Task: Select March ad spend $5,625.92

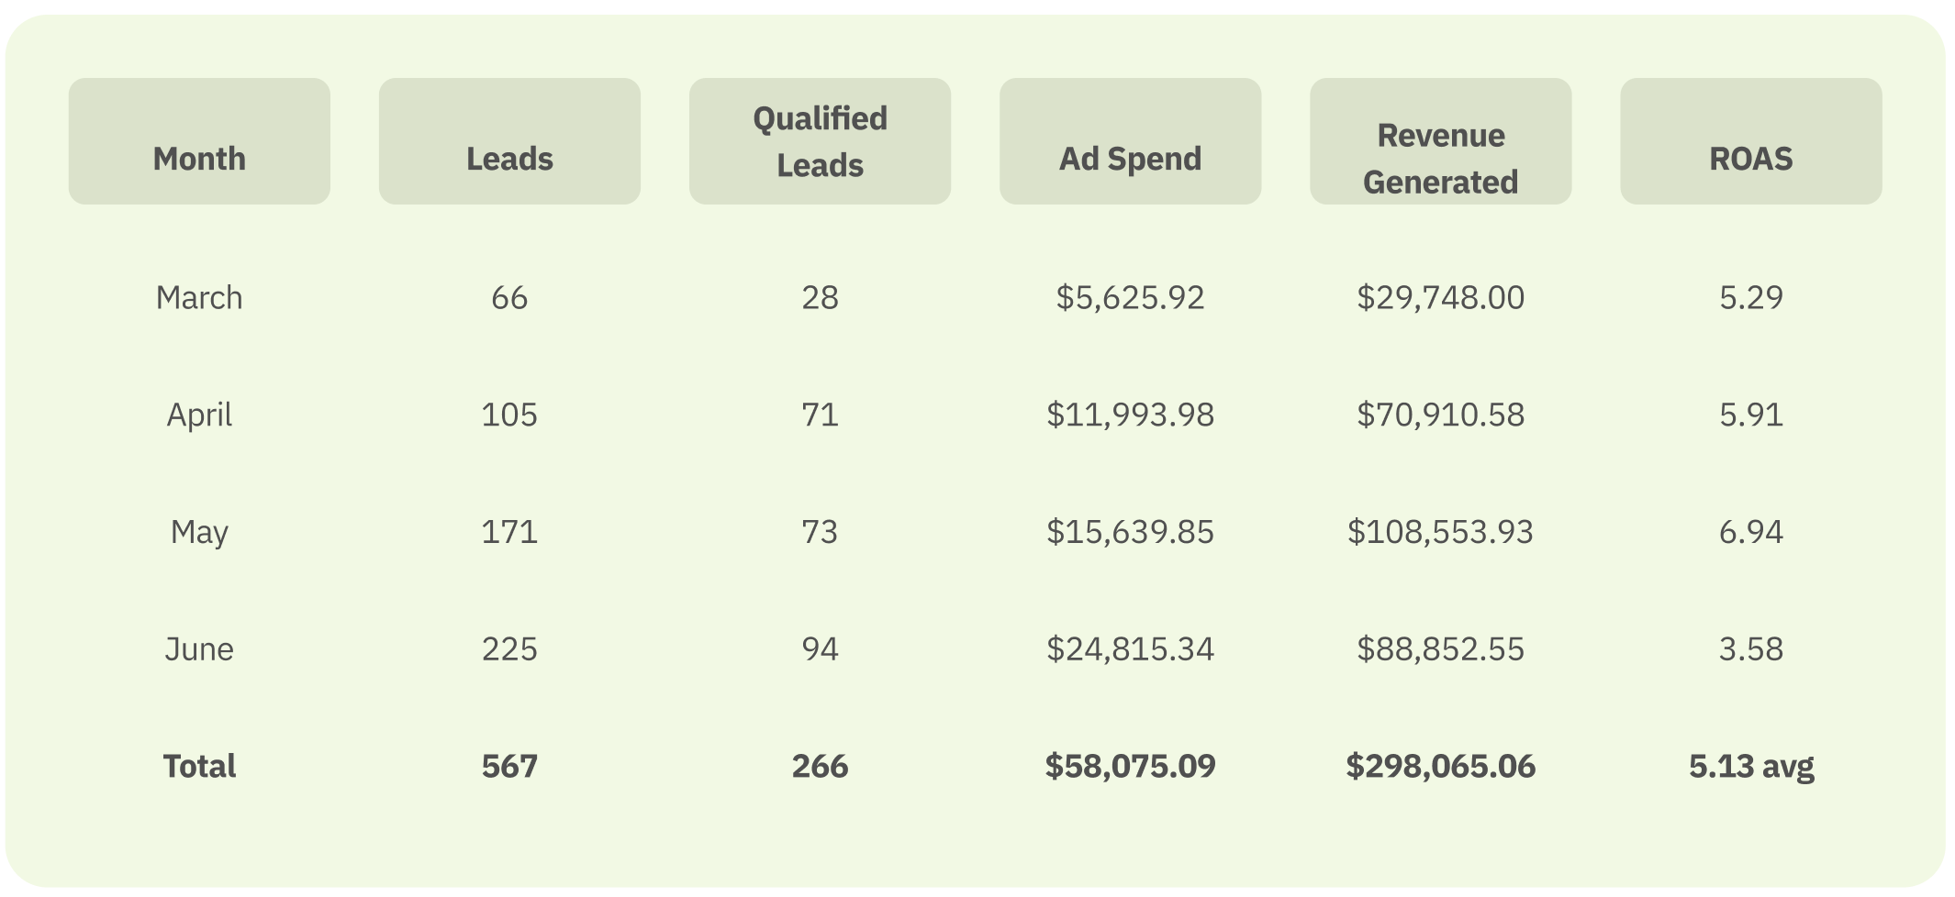Action: [1130, 298]
